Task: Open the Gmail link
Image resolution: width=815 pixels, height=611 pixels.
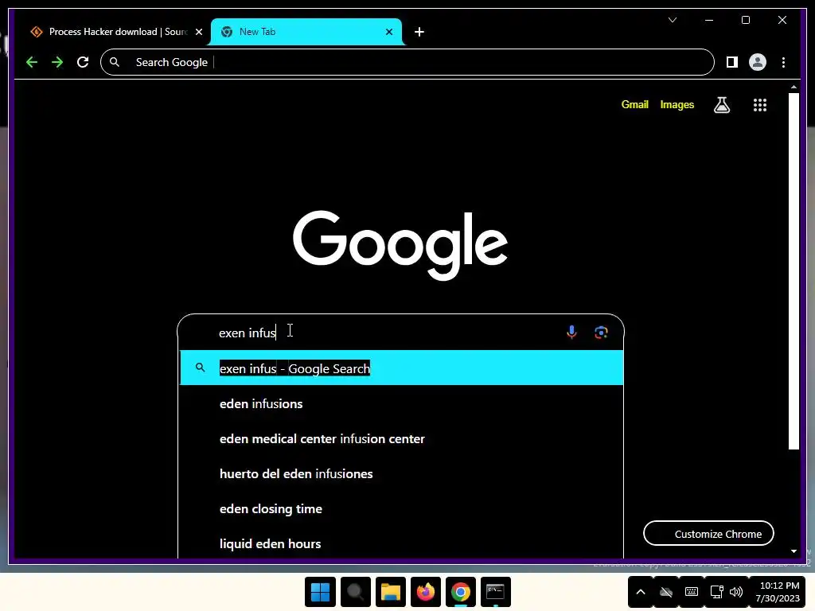Action: (x=634, y=104)
